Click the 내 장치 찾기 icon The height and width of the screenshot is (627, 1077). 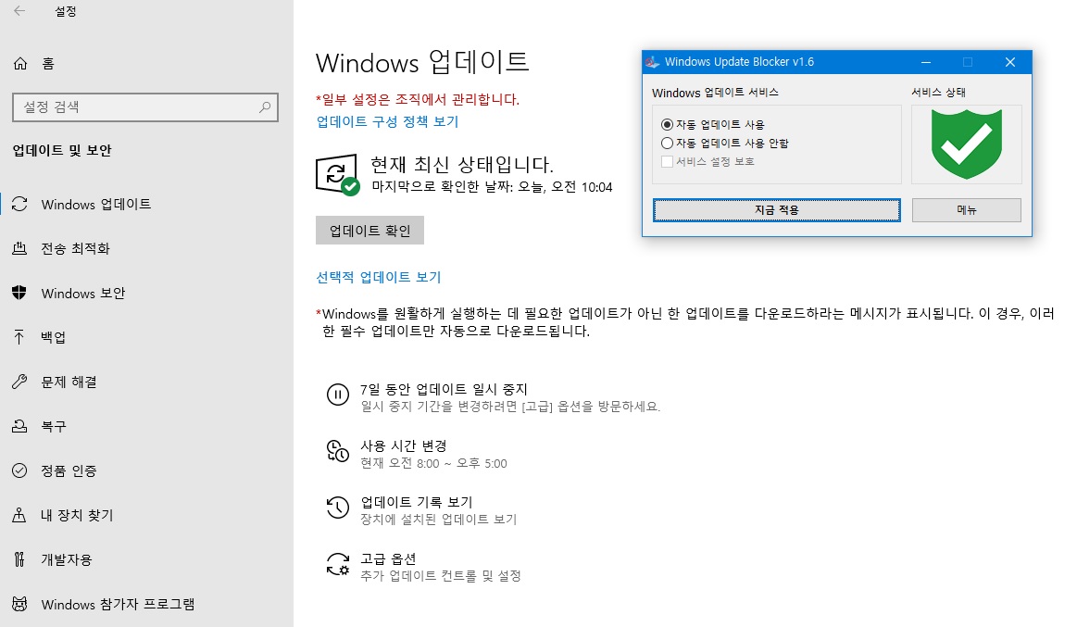[x=19, y=515]
